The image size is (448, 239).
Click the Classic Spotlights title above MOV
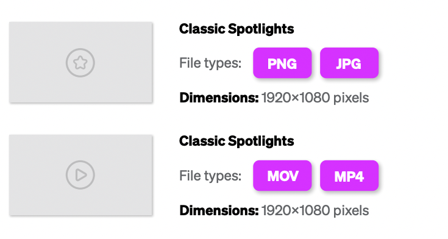tap(236, 141)
